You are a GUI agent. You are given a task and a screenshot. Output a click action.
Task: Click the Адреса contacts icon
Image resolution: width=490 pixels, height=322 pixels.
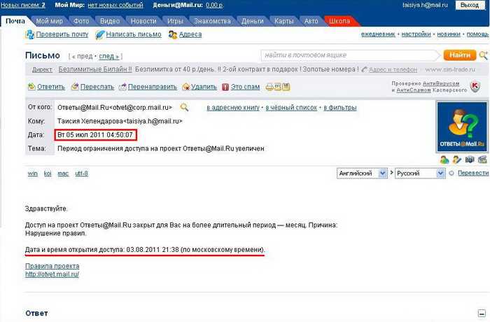coord(173,34)
